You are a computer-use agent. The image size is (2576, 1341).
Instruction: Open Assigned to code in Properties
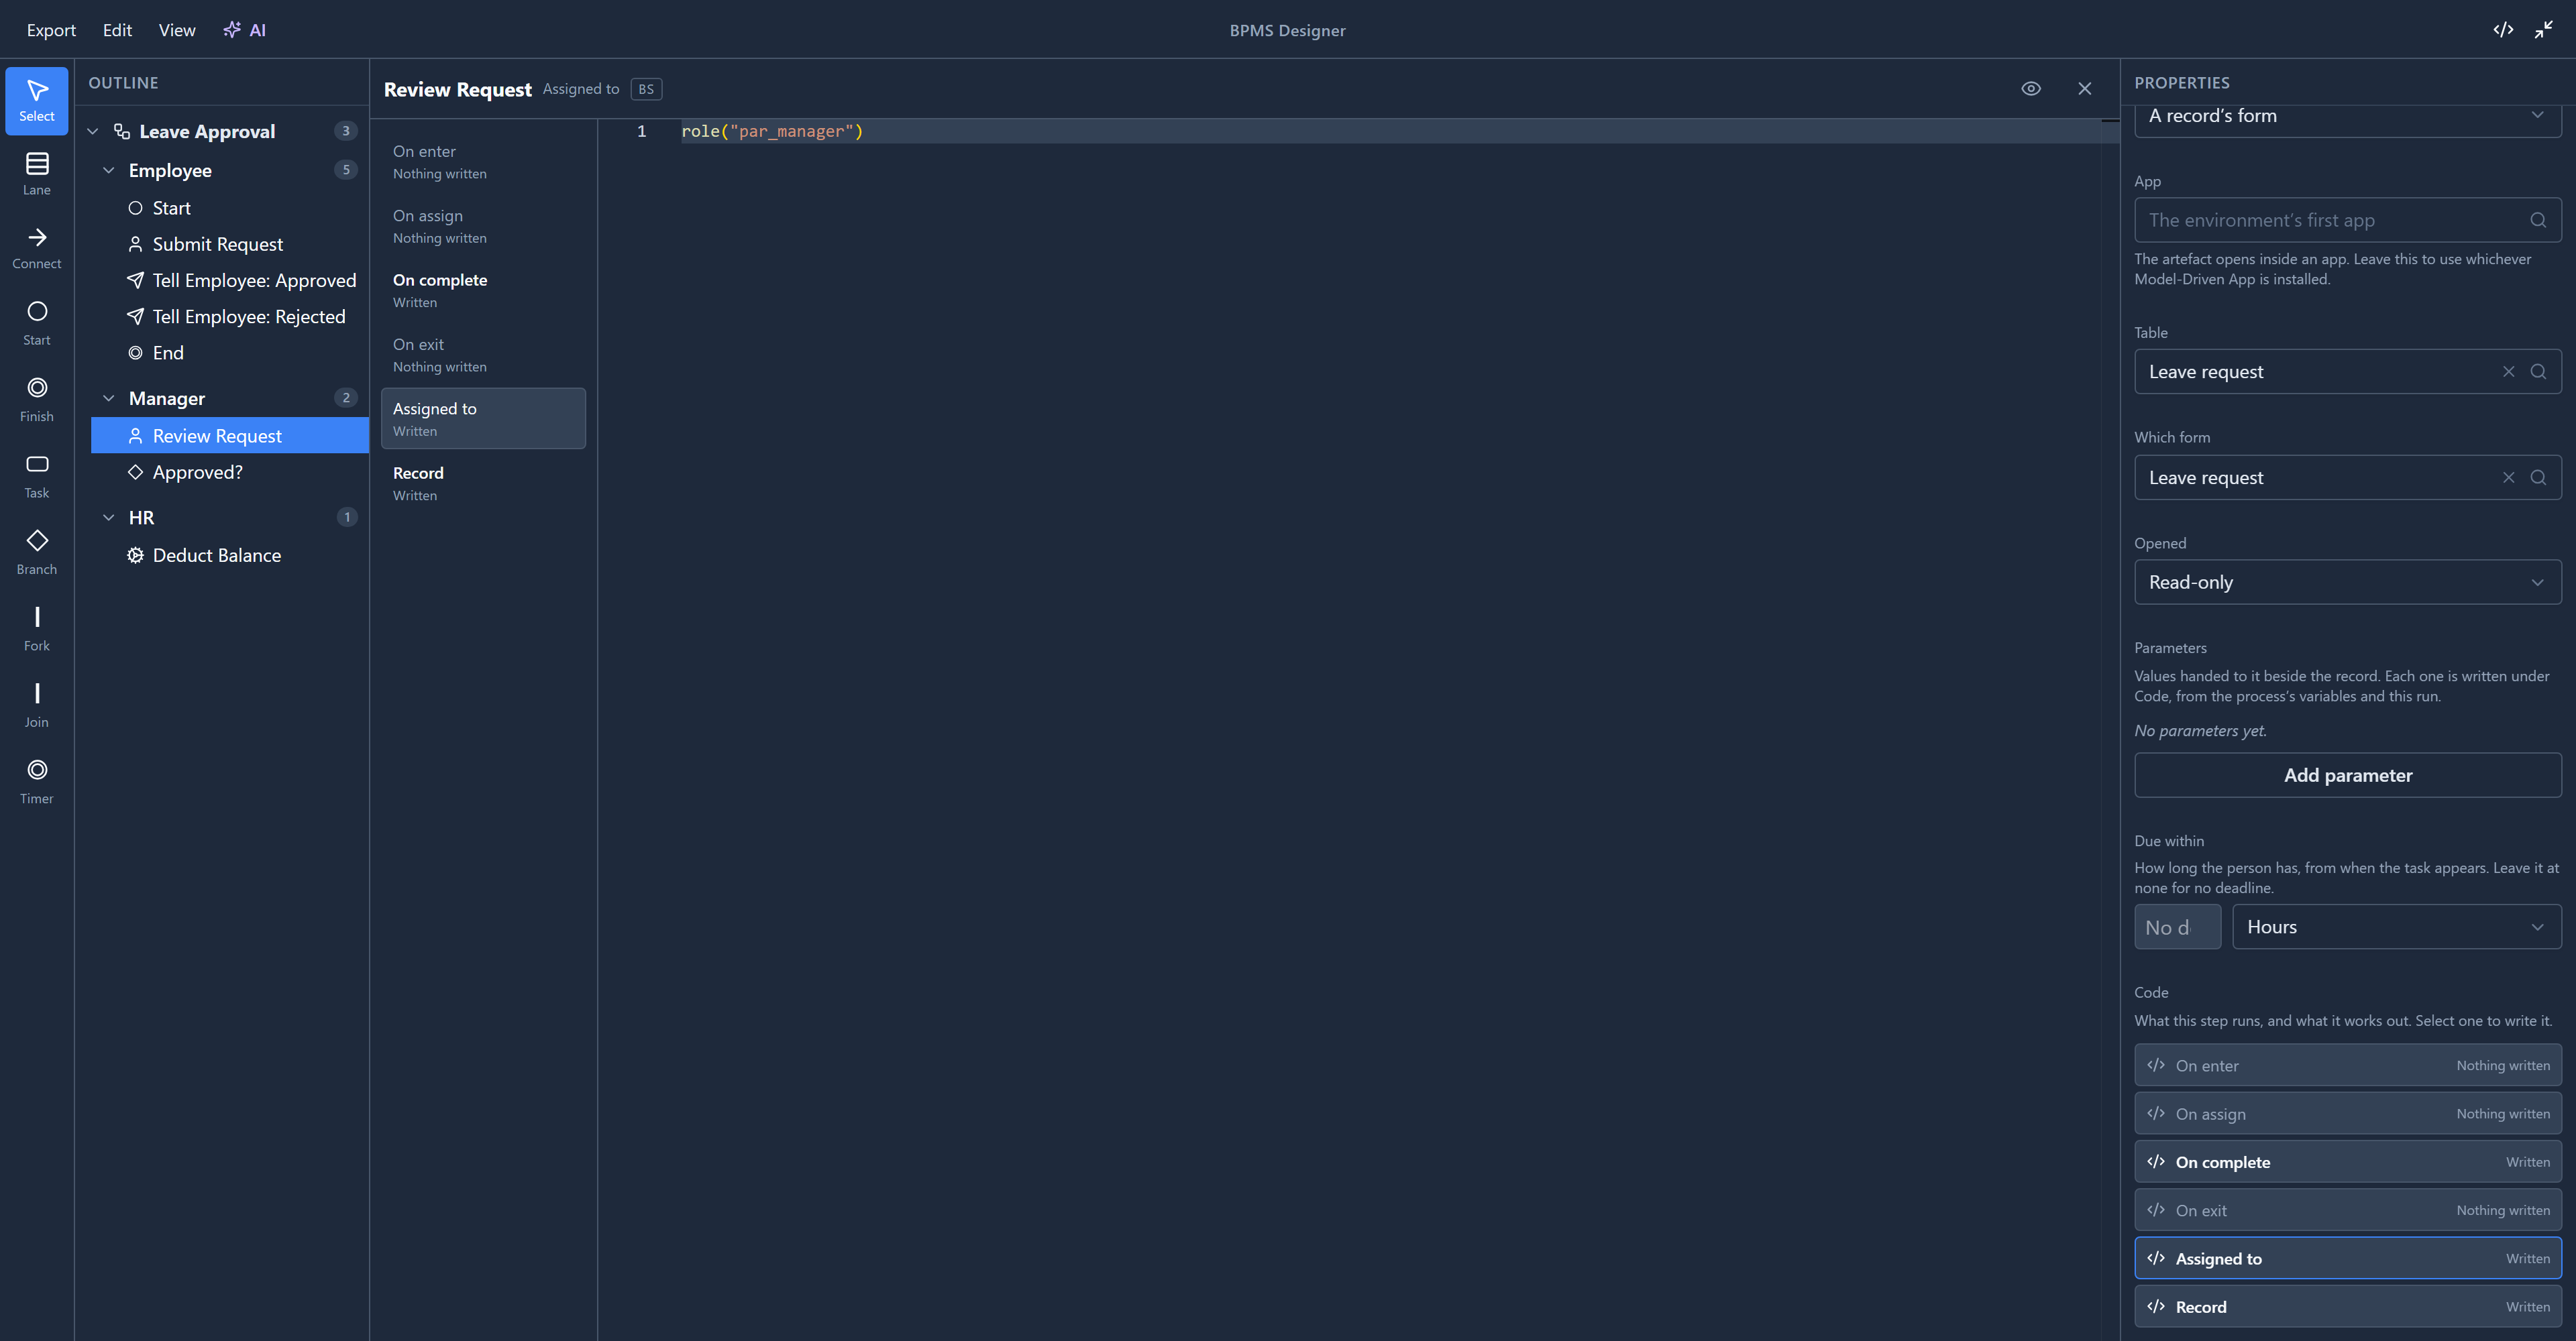[2347, 1258]
